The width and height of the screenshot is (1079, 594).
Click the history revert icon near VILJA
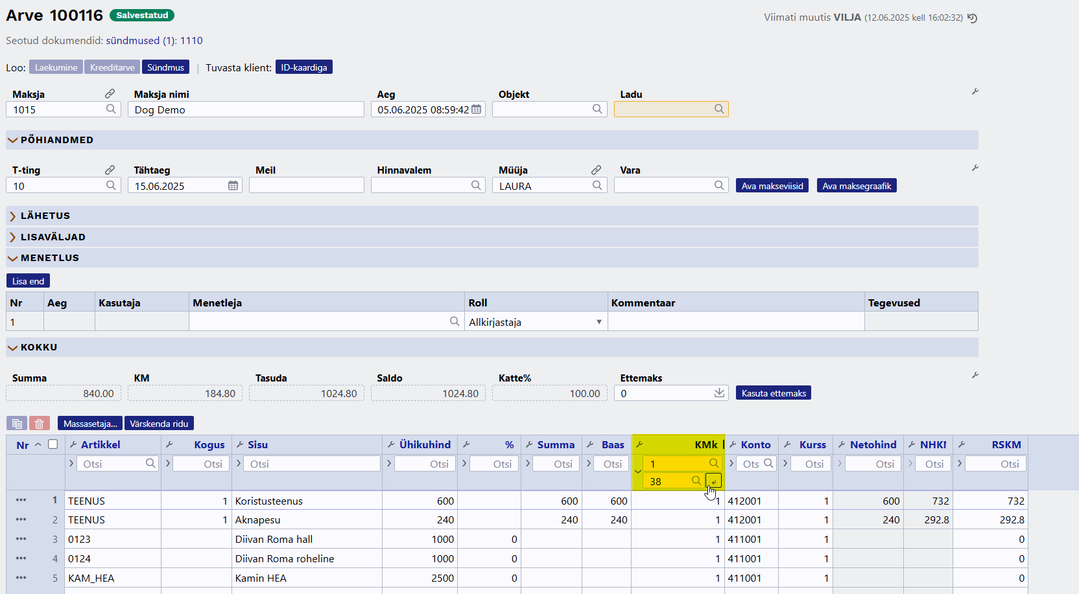(x=972, y=18)
